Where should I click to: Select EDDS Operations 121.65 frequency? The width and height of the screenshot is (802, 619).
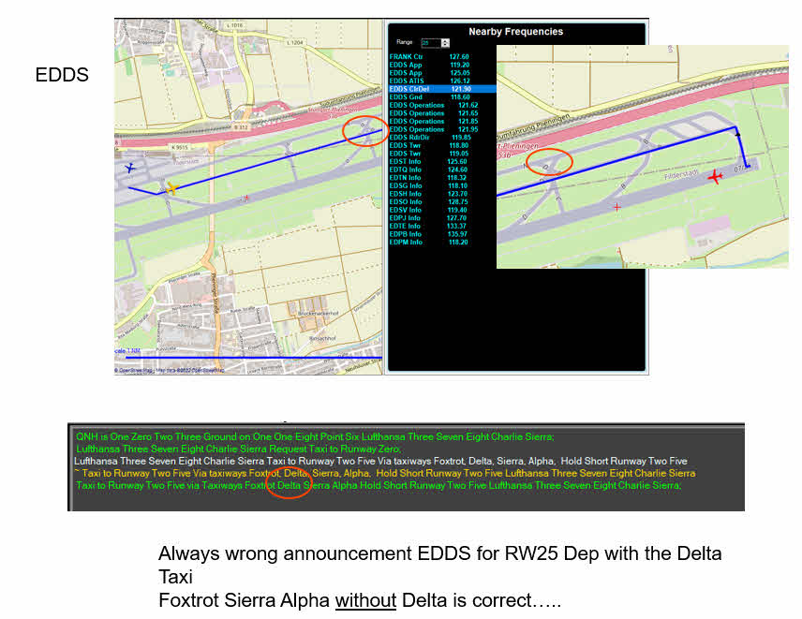click(434, 113)
